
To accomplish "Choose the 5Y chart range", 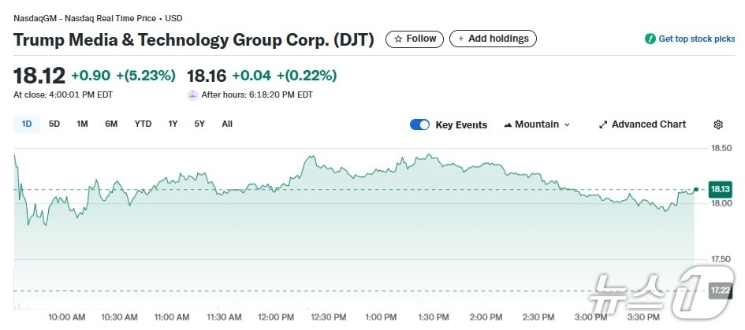I will 199,124.
